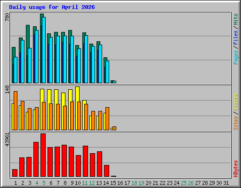Click the 43961 bottom chart scale value
Screen dimensions: 241x188
pyautogui.click(x=7, y=140)
